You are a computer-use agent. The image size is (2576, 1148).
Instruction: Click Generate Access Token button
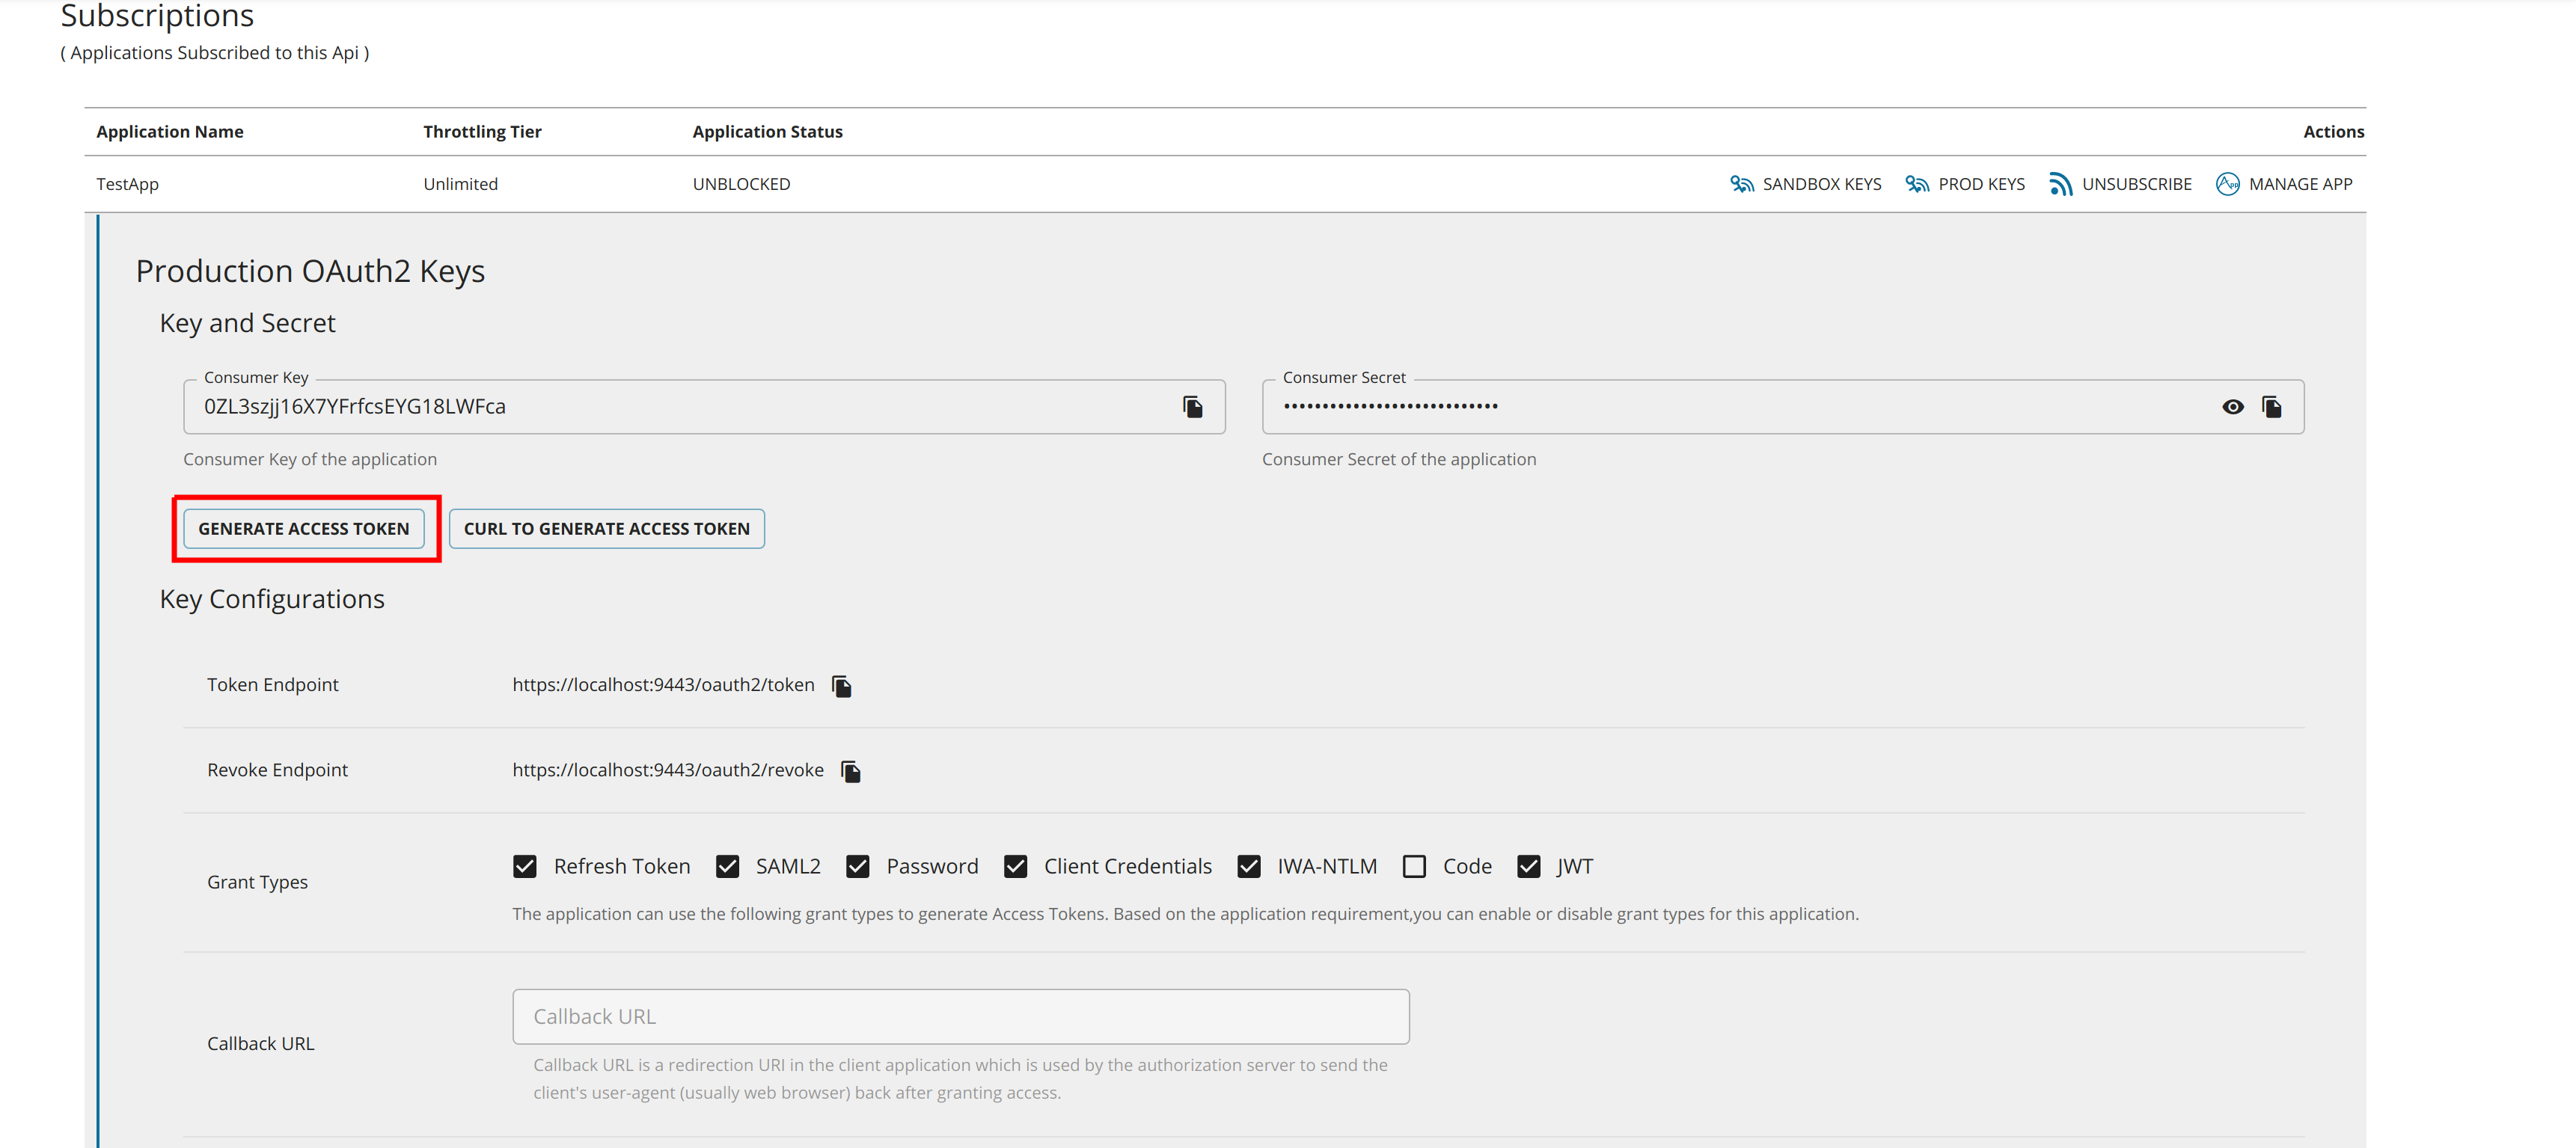point(304,529)
